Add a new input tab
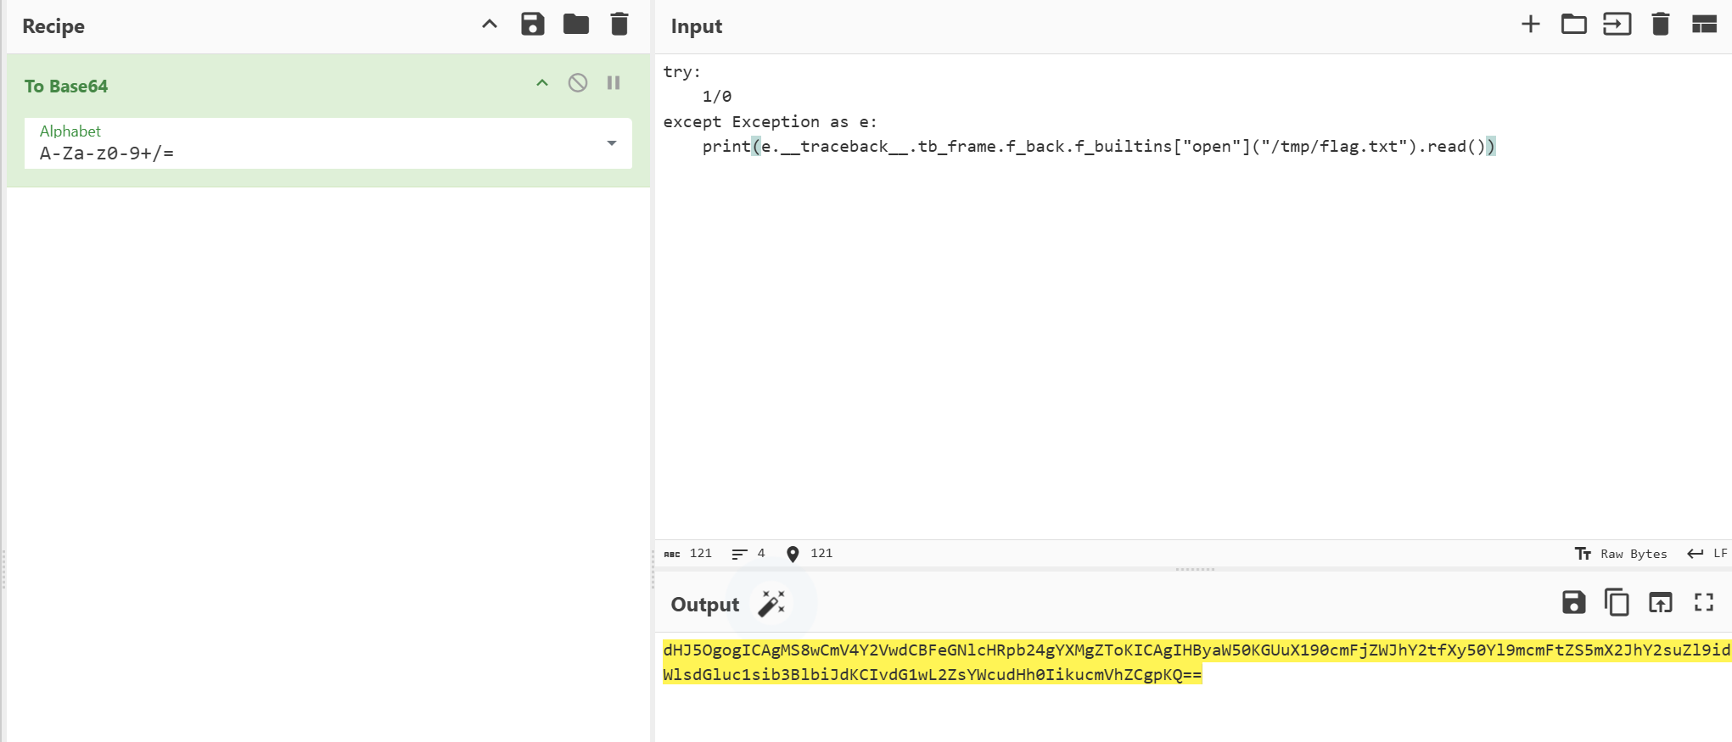 pos(1531,25)
